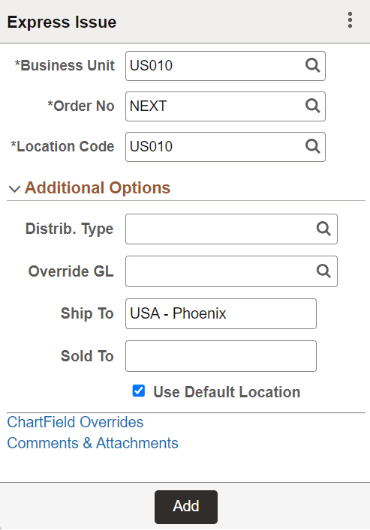Open the Distrib. Type lookup magnifier
Image resolution: width=370 pixels, height=530 pixels.
(x=323, y=229)
